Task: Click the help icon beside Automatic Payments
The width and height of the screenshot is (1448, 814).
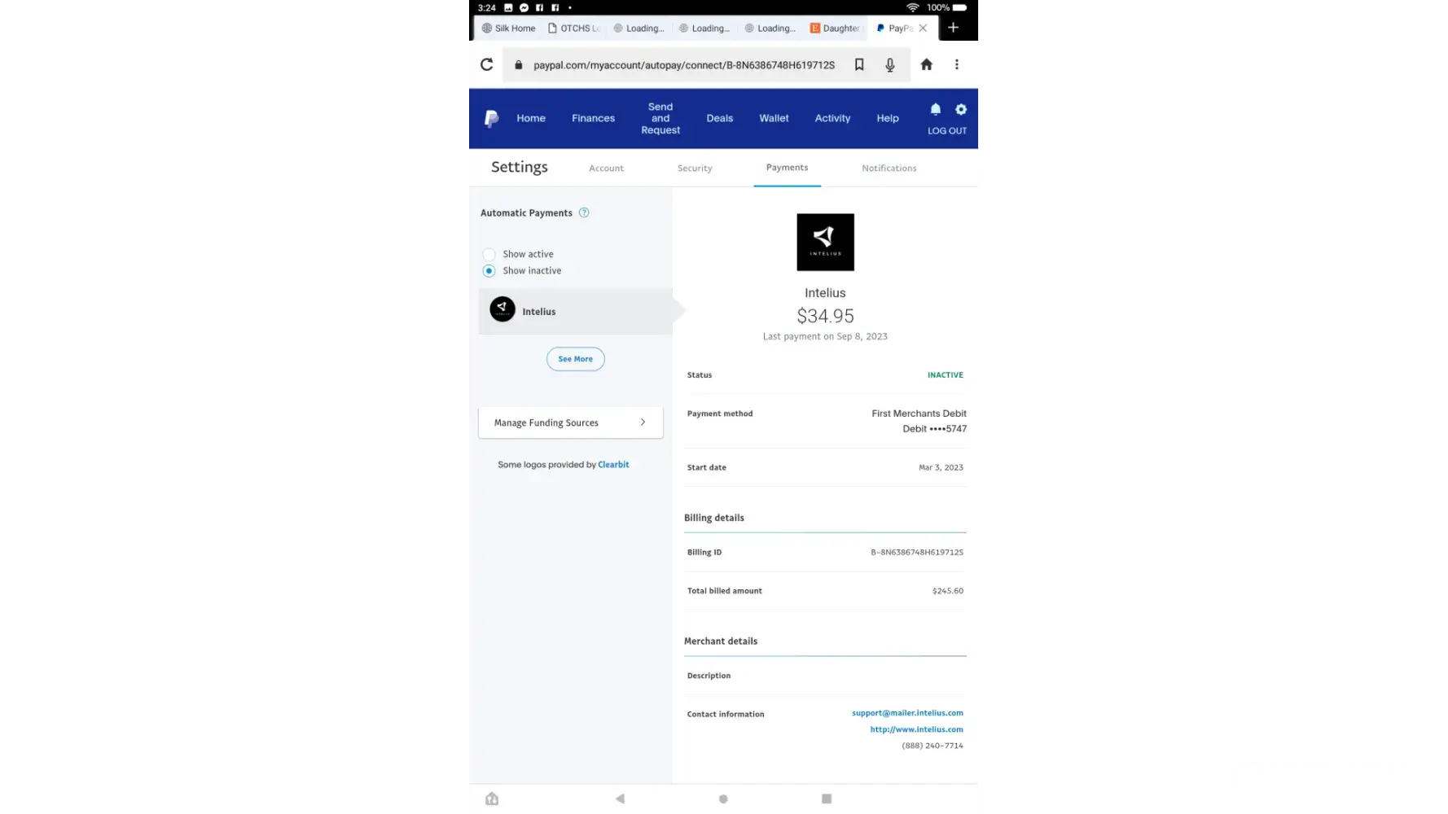Action: tap(584, 212)
